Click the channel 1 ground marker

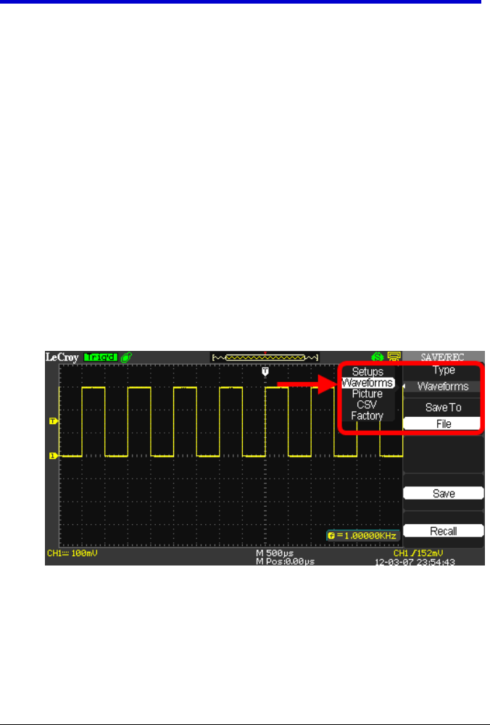53,456
